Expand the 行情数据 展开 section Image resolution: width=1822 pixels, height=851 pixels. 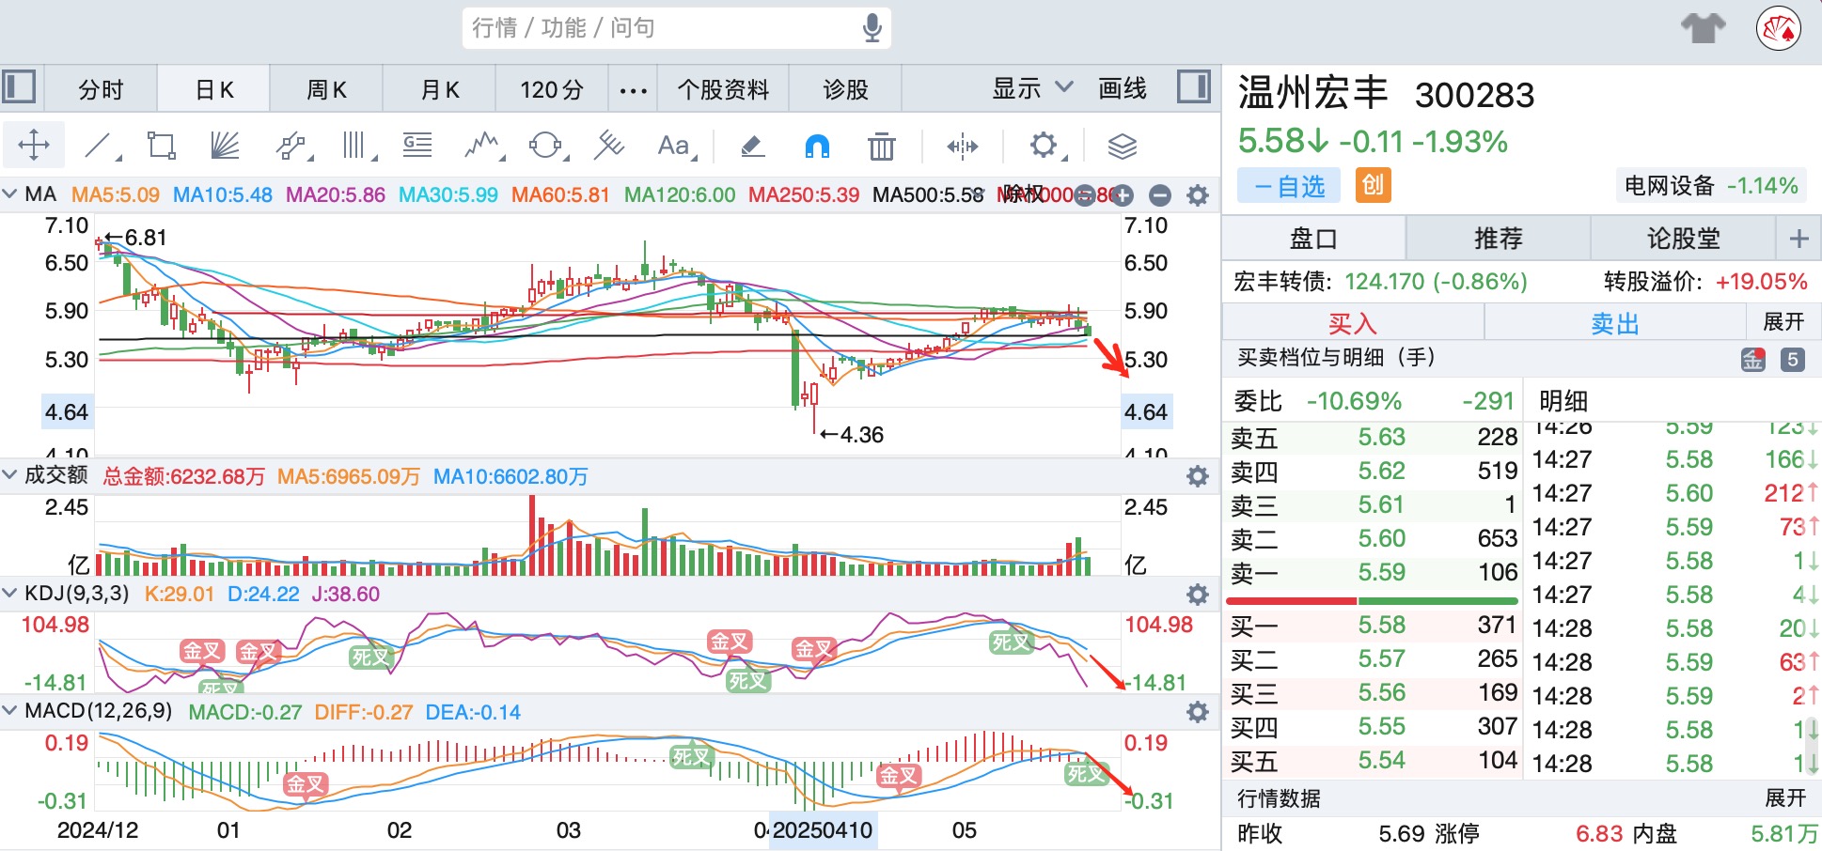pos(1785,798)
